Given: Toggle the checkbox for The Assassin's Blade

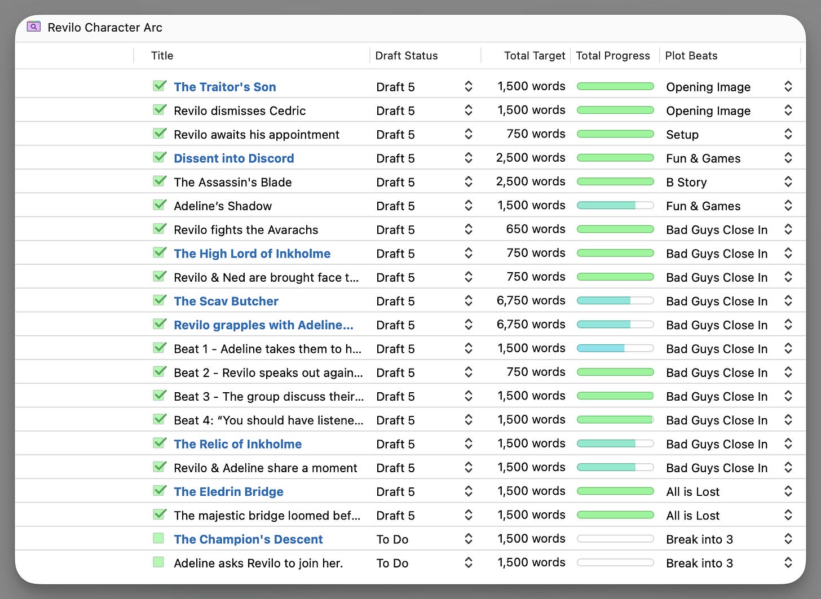Looking at the screenshot, I should (x=160, y=181).
